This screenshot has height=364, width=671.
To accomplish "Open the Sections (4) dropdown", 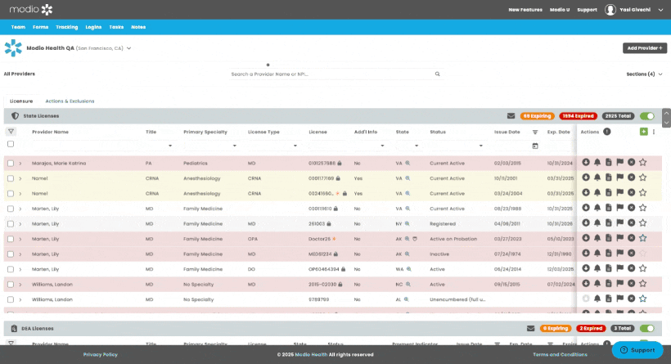I will pyautogui.click(x=644, y=74).
